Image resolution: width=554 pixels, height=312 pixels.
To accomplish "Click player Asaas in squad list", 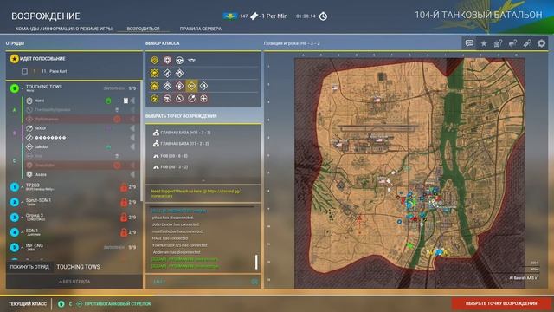I will tap(41, 174).
